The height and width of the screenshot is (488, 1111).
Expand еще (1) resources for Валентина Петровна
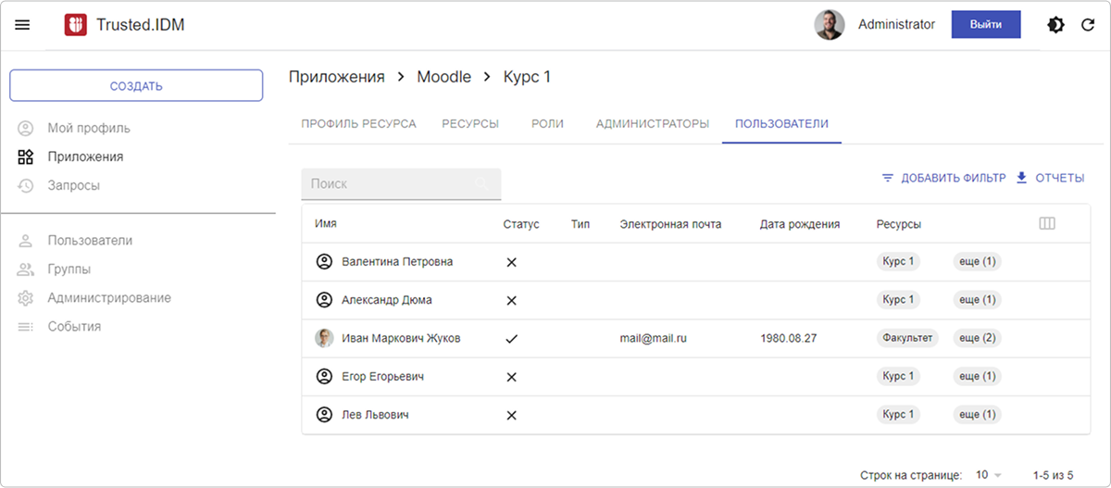click(x=977, y=262)
